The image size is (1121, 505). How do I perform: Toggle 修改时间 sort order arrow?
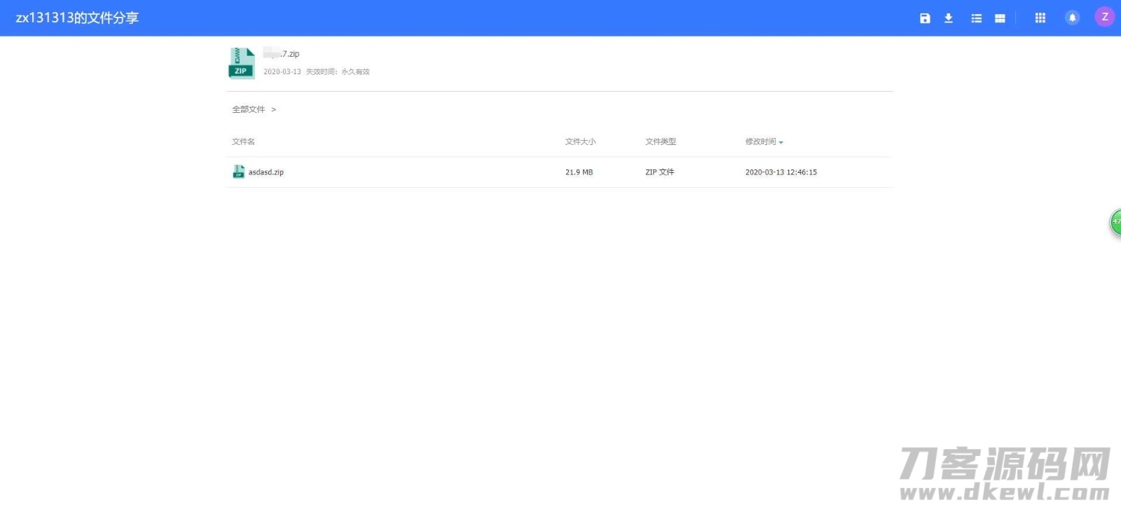point(780,142)
